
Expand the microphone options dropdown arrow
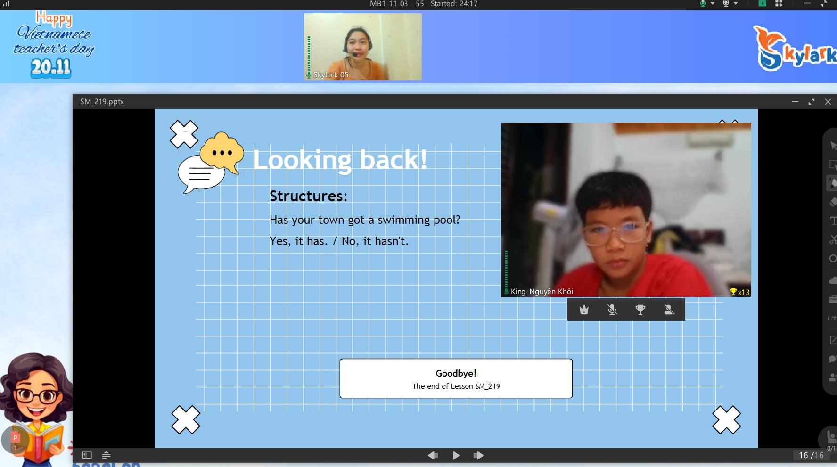[713, 4]
